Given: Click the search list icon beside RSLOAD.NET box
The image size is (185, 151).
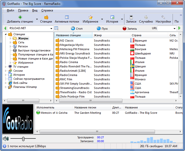Looking at the screenshot, I should [x=56, y=28].
